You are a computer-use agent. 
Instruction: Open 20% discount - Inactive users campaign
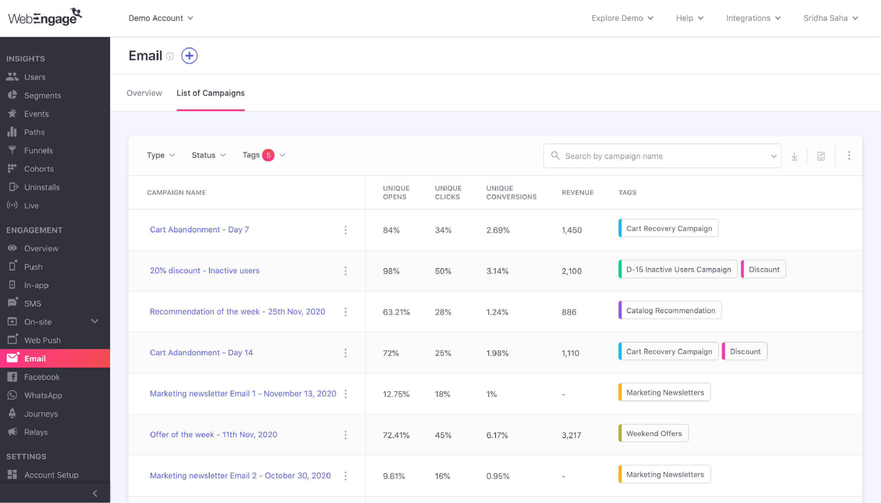point(204,270)
